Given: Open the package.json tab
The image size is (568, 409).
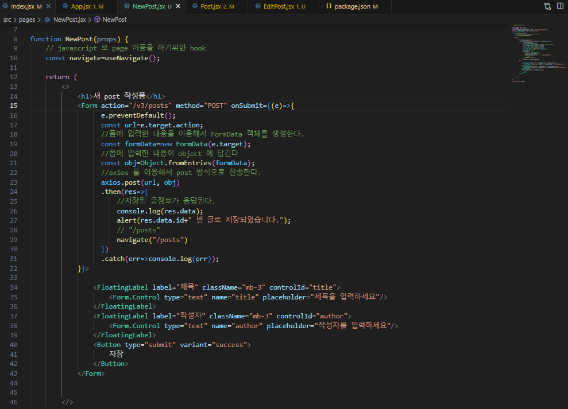Looking at the screenshot, I should 355,6.
